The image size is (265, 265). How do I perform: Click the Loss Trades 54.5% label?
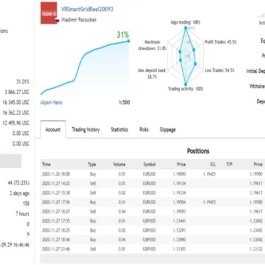[x=219, y=70]
